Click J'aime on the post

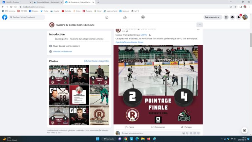[x=130, y=127]
